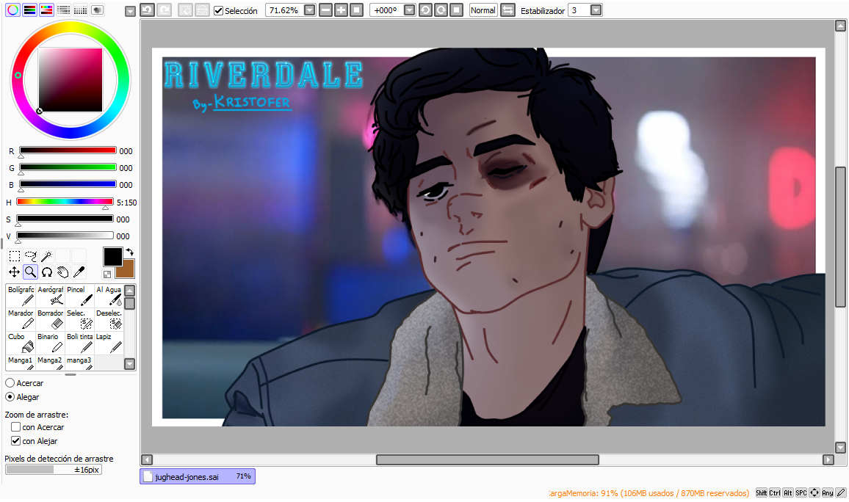Pick the black foreground color swatch
This screenshot has width=849, height=502.
[112, 256]
